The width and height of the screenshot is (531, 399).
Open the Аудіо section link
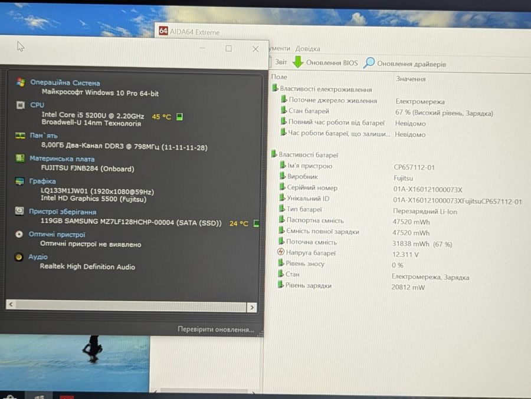click(38, 256)
